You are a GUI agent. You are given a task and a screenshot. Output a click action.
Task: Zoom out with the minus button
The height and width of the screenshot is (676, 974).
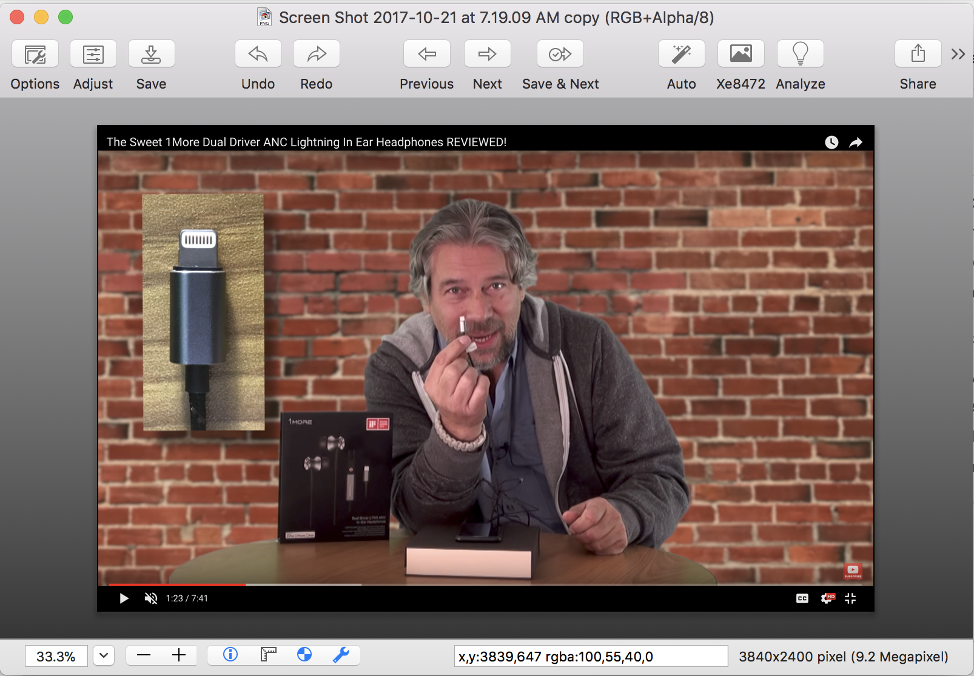coord(144,655)
